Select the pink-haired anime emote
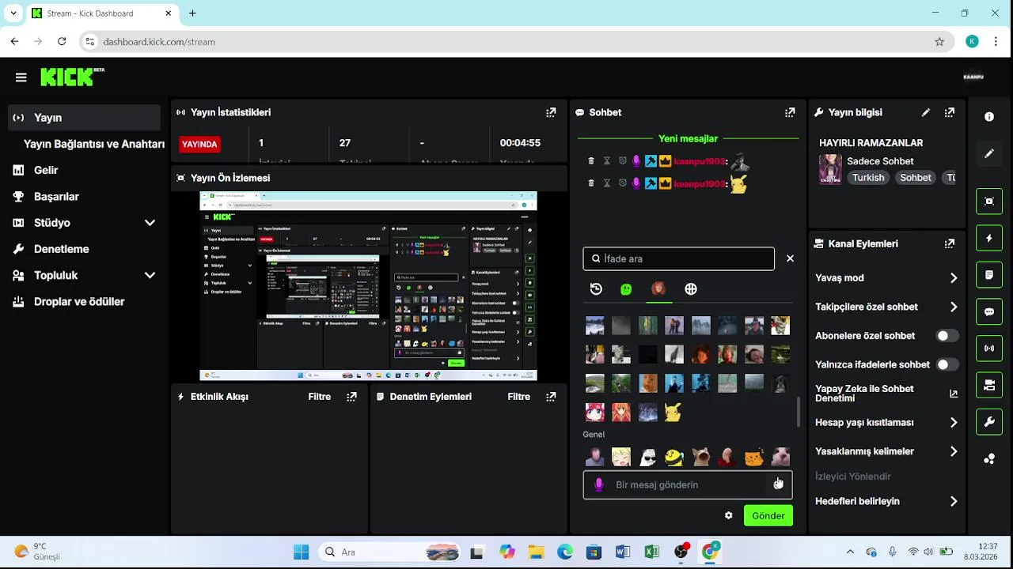 click(594, 412)
